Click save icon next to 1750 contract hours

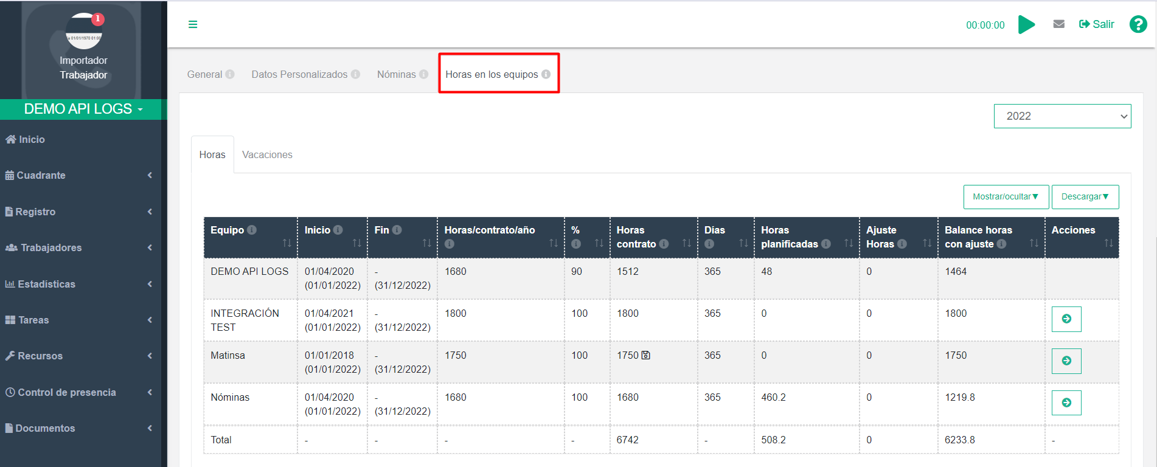(646, 355)
